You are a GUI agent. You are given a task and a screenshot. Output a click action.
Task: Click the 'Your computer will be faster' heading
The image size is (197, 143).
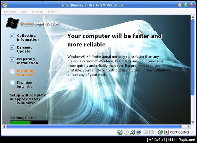pos(115,40)
